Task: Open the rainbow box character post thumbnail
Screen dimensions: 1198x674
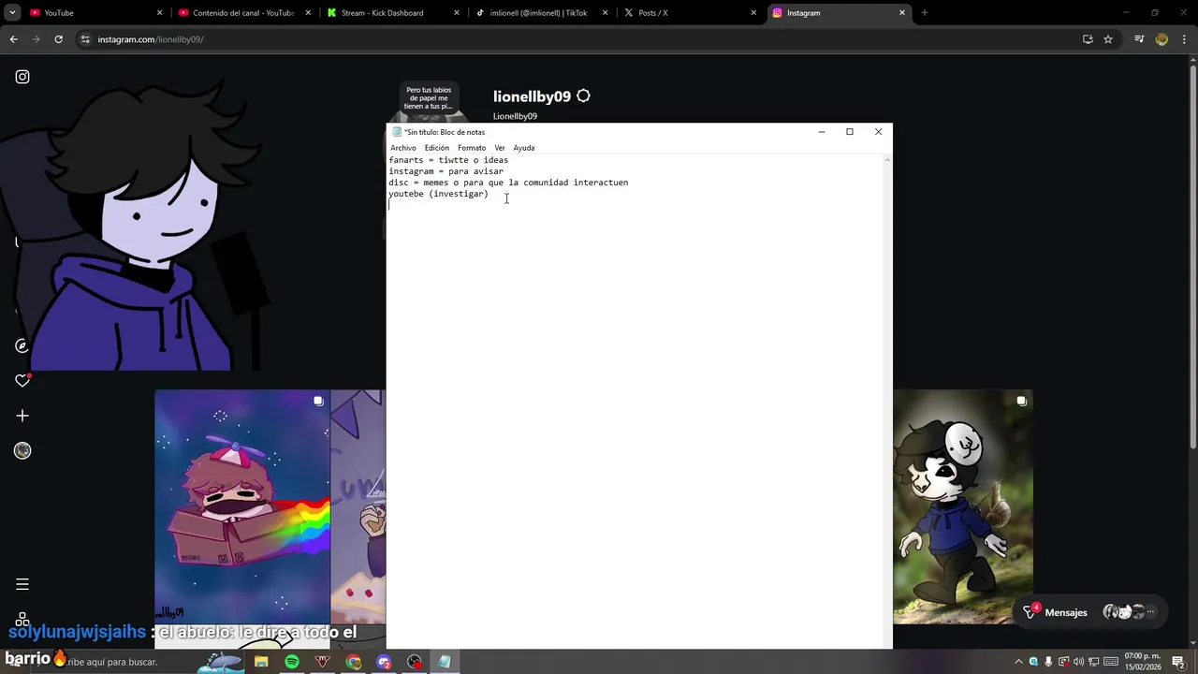Action: (242, 506)
